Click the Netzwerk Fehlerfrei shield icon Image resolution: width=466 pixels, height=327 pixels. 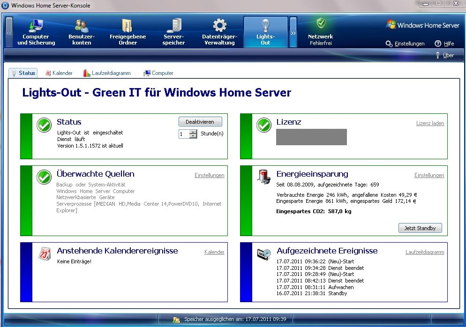pos(321,23)
